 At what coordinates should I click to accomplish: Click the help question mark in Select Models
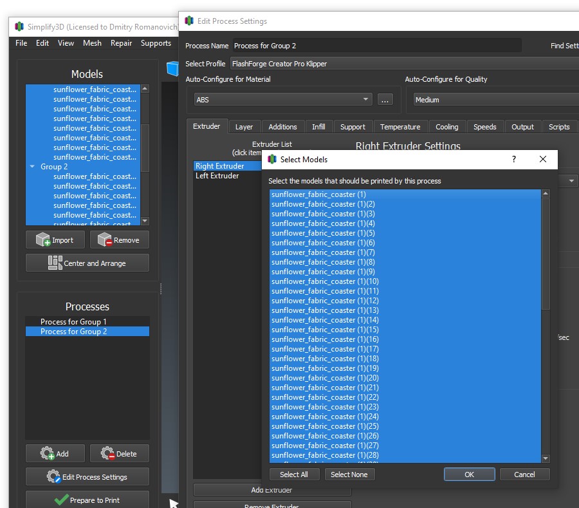[x=513, y=159]
